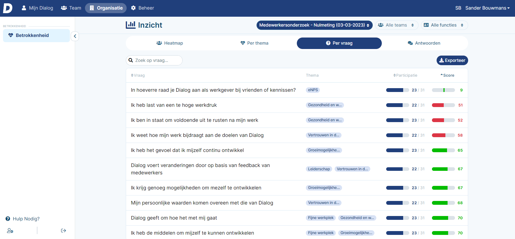Open user settings icon in sidebar footer

(x=10, y=231)
